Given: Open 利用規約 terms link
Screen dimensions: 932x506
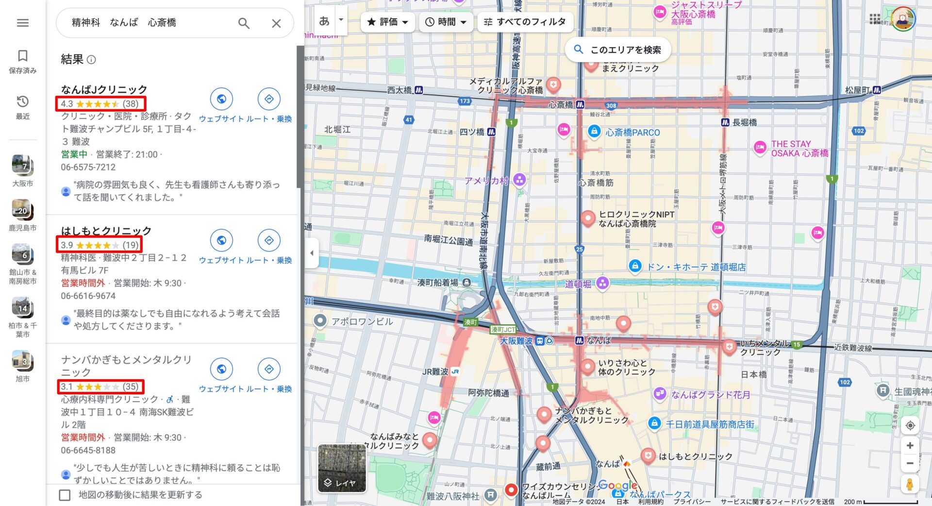Looking at the screenshot, I should (x=650, y=502).
